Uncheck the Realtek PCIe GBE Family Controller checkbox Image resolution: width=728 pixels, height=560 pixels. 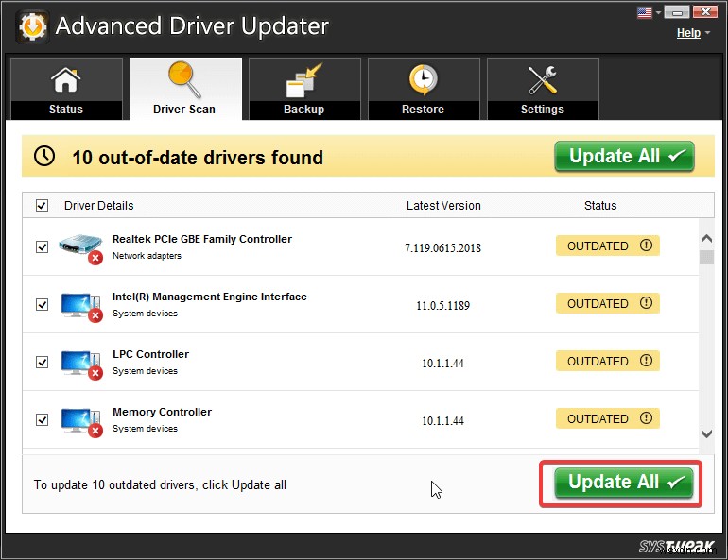point(43,246)
